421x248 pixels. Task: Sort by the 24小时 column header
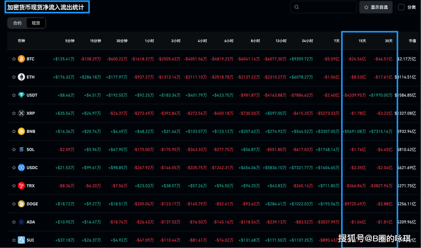click(307, 41)
